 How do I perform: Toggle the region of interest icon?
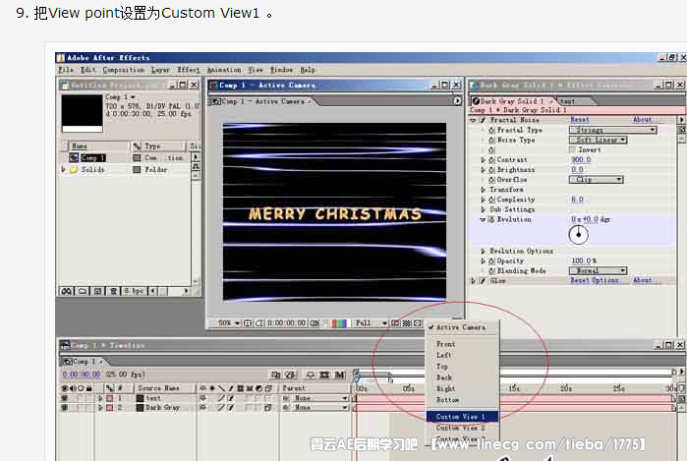click(x=395, y=323)
